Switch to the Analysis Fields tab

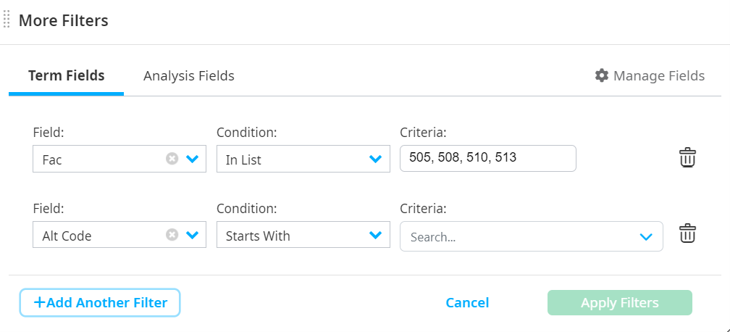click(188, 75)
